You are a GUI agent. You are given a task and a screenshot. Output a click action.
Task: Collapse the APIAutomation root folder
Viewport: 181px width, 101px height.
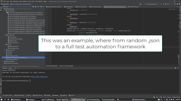pyautogui.click(x=3, y=9)
